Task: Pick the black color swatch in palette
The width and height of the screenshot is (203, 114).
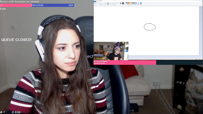Action: point(126,3)
